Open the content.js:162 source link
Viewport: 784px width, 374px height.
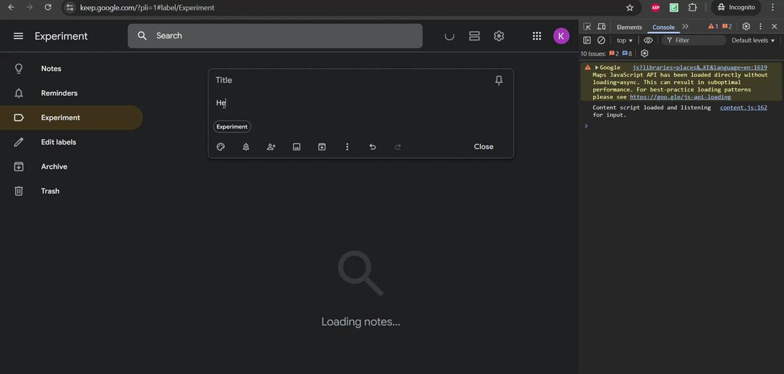[743, 108]
